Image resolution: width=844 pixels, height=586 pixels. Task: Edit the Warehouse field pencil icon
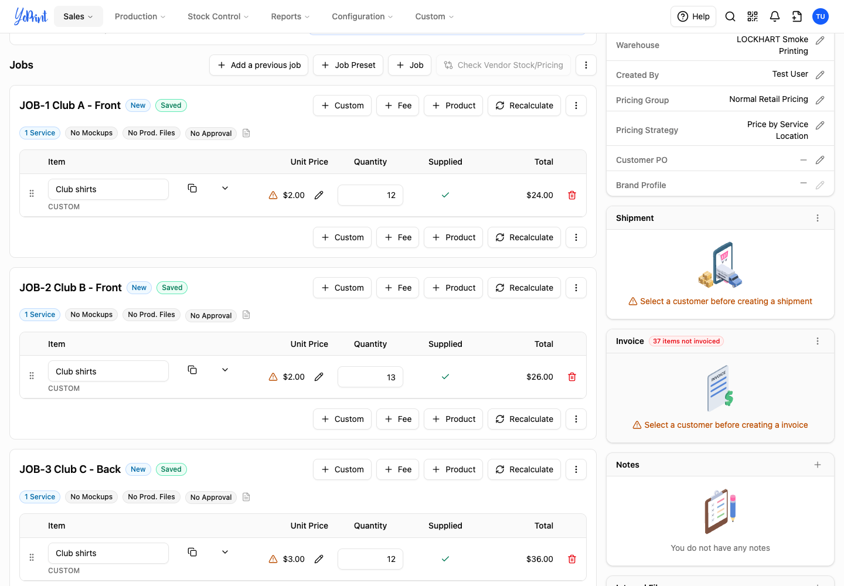(820, 40)
